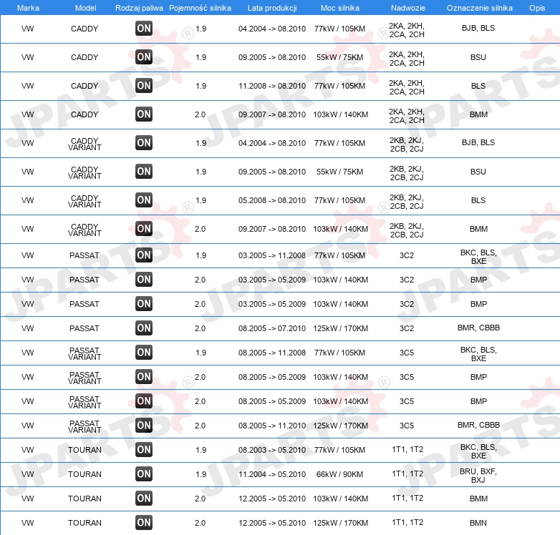Screen dimensions: 560x535
Task: Select the '11.2008 -> 08.2010' production date cell
Action: (272, 86)
